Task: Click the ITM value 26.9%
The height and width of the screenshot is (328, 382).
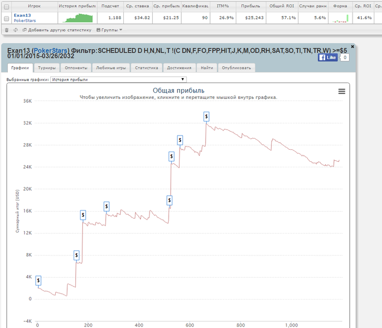Action: (x=226, y=18)
